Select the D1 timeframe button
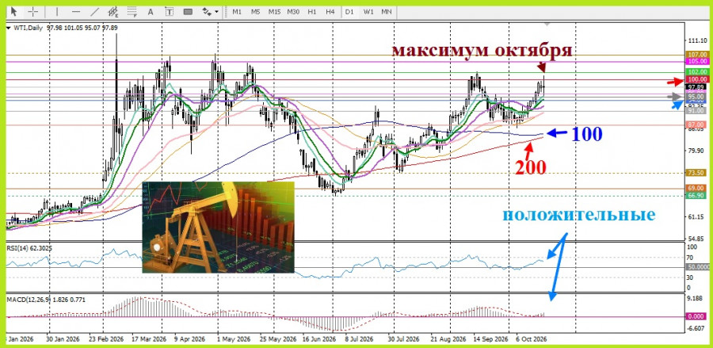Image resolution: width=713 pixels, height=348 pixels. pos(349,12)
